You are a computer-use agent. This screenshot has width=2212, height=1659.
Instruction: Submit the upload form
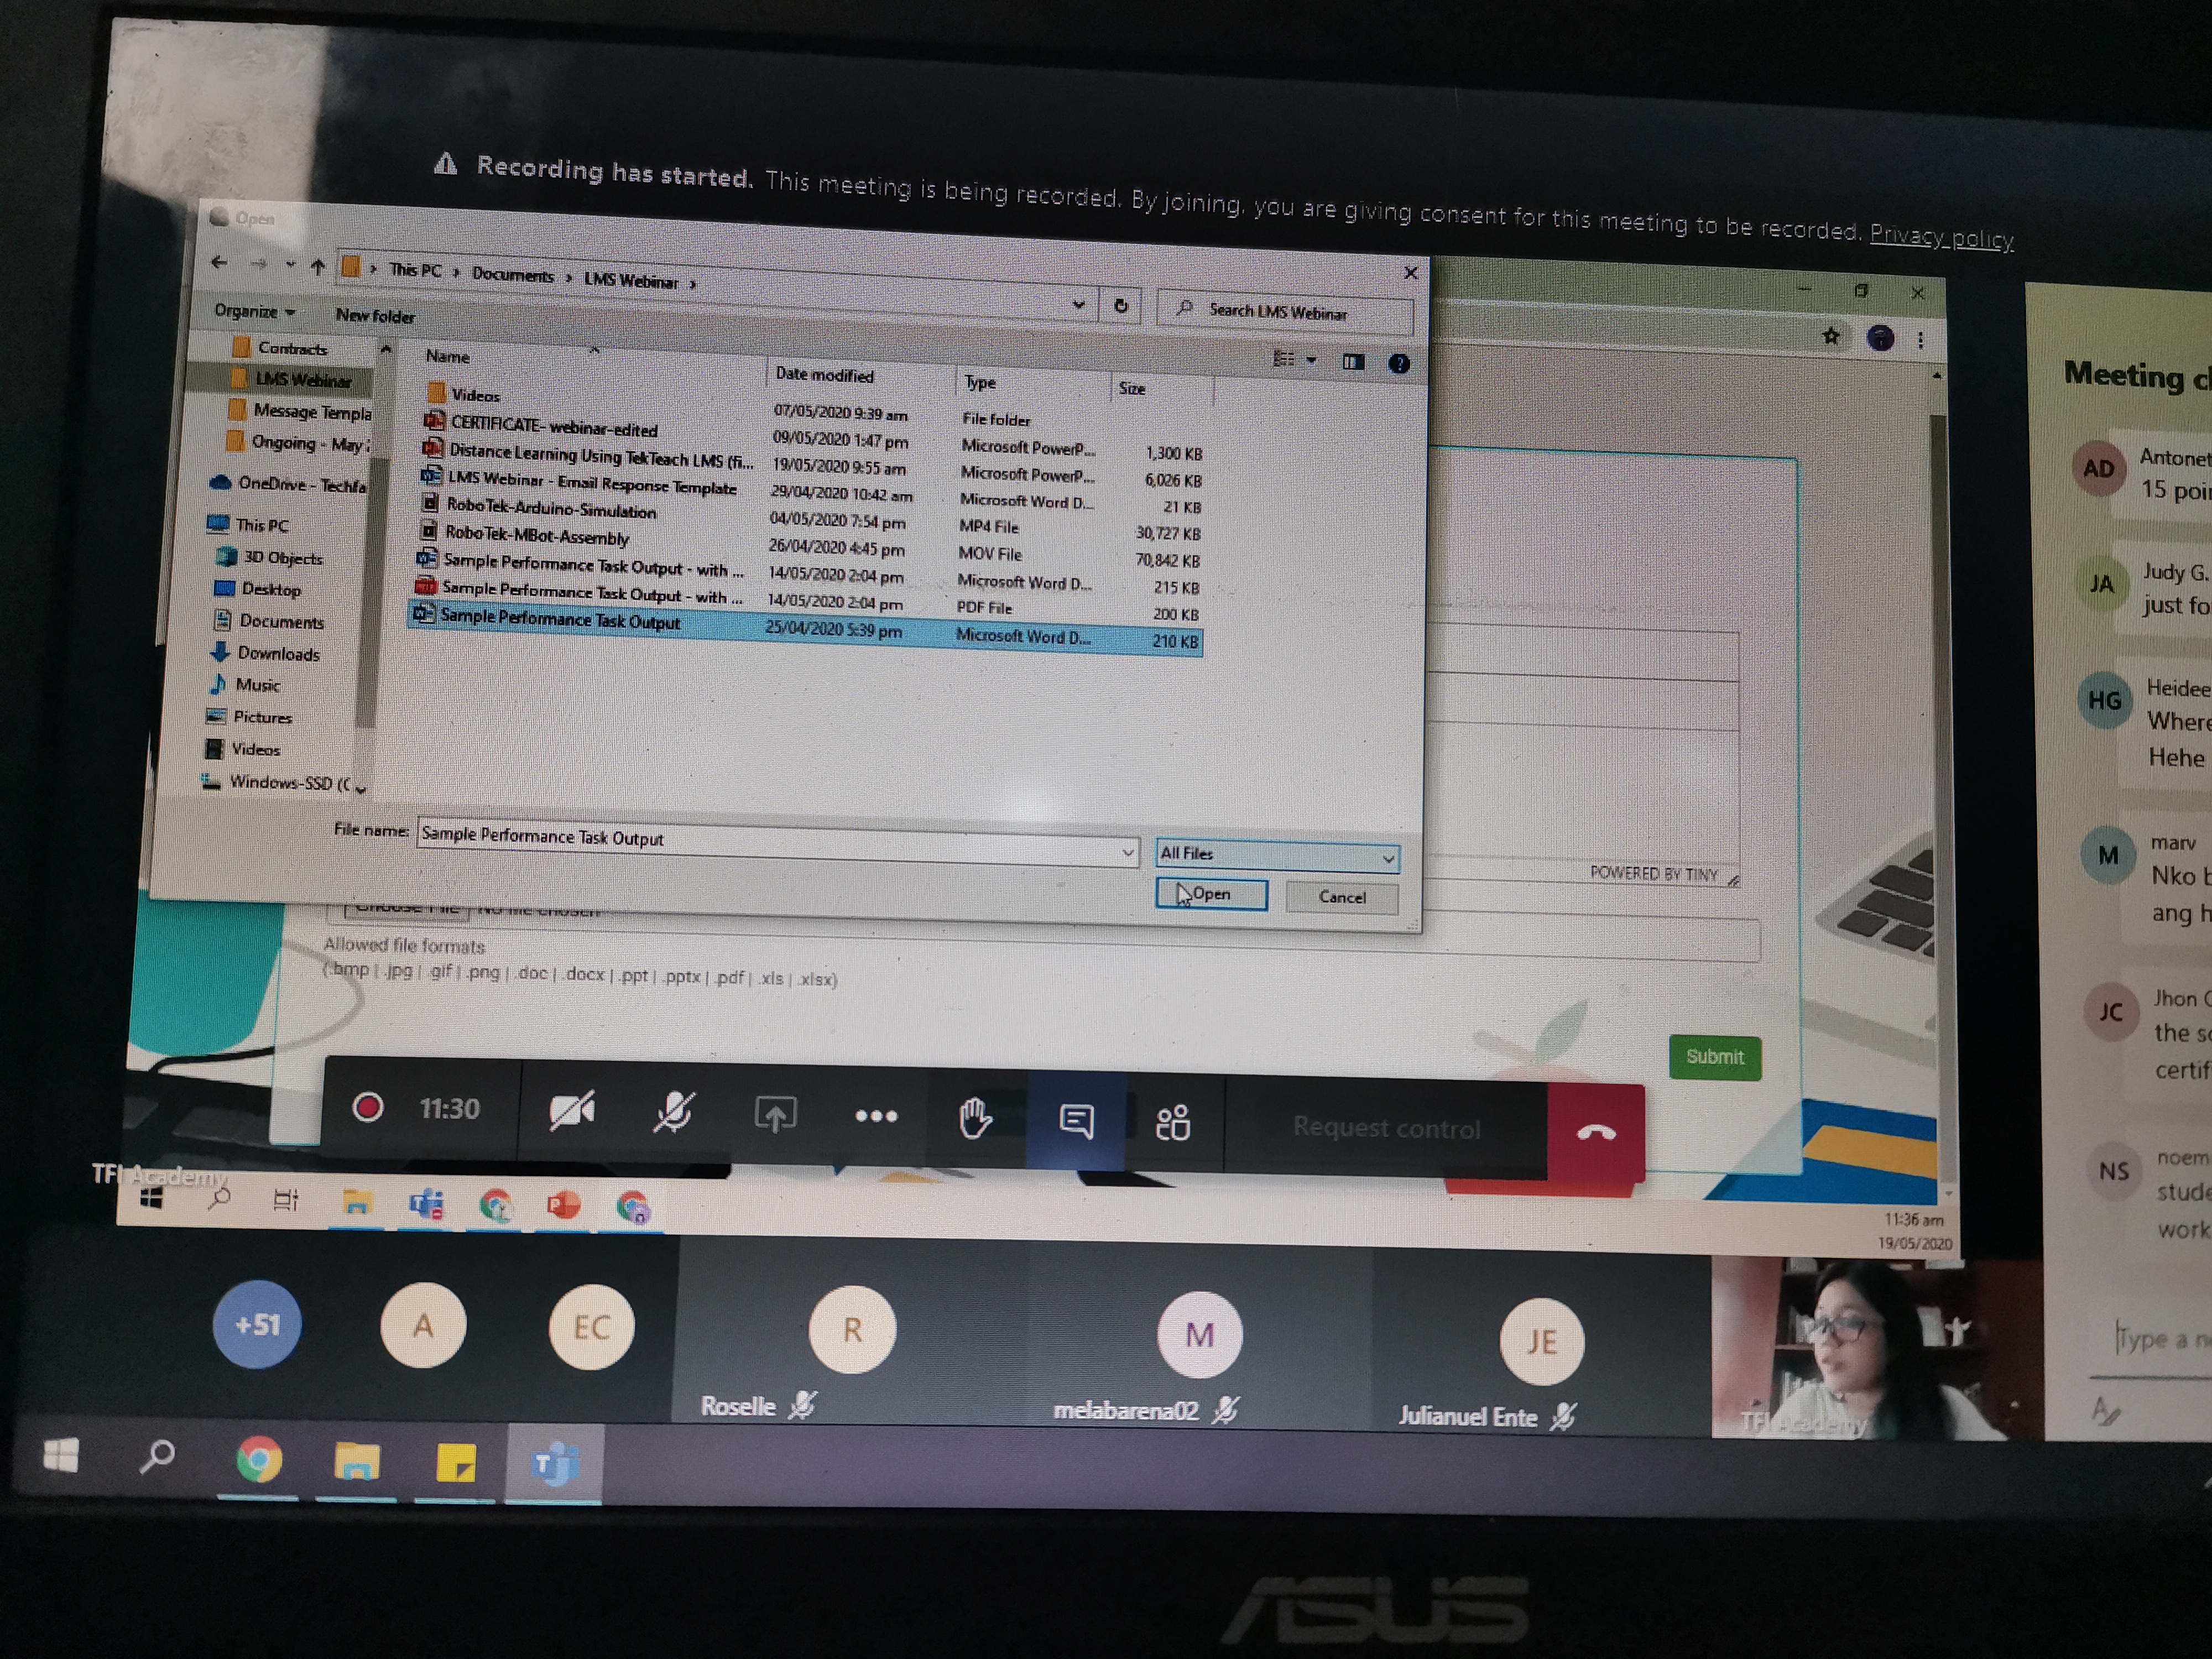(x=1714, y=1057)
